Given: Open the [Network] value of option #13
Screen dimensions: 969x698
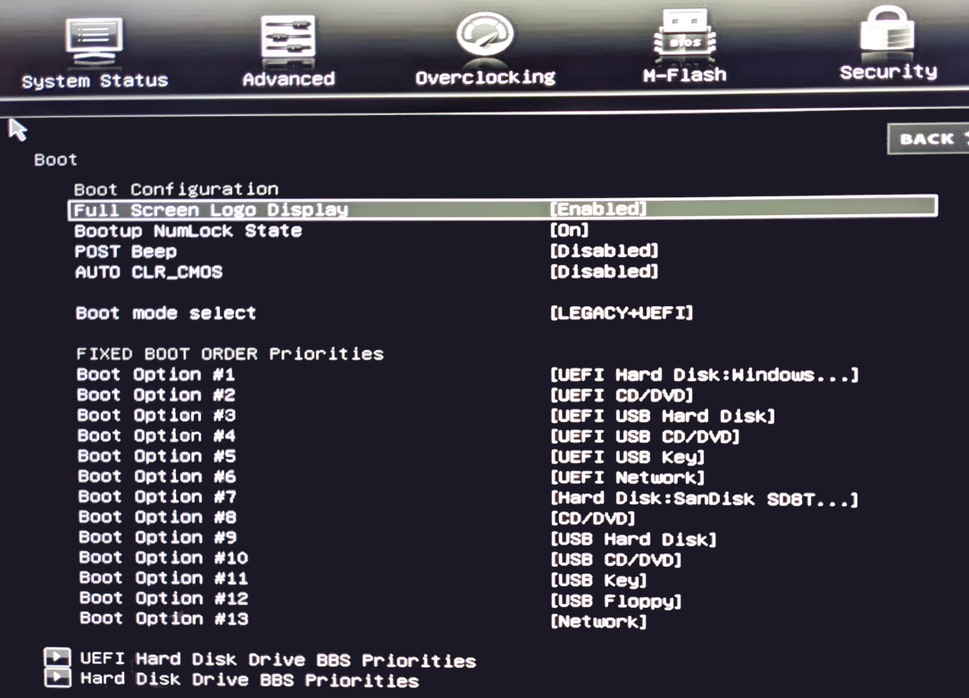Looking at the screenshot, I should click(x=598, y=620).
